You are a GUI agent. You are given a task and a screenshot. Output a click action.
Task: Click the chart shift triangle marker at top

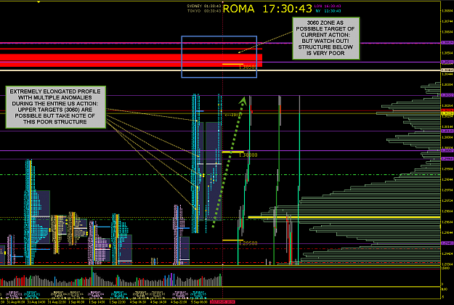[38, 1]
